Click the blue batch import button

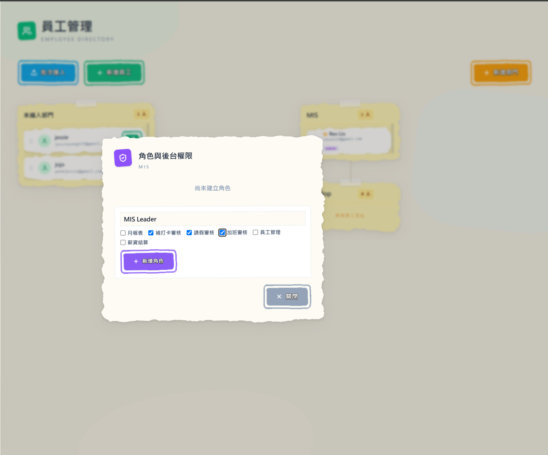[48, 73]
